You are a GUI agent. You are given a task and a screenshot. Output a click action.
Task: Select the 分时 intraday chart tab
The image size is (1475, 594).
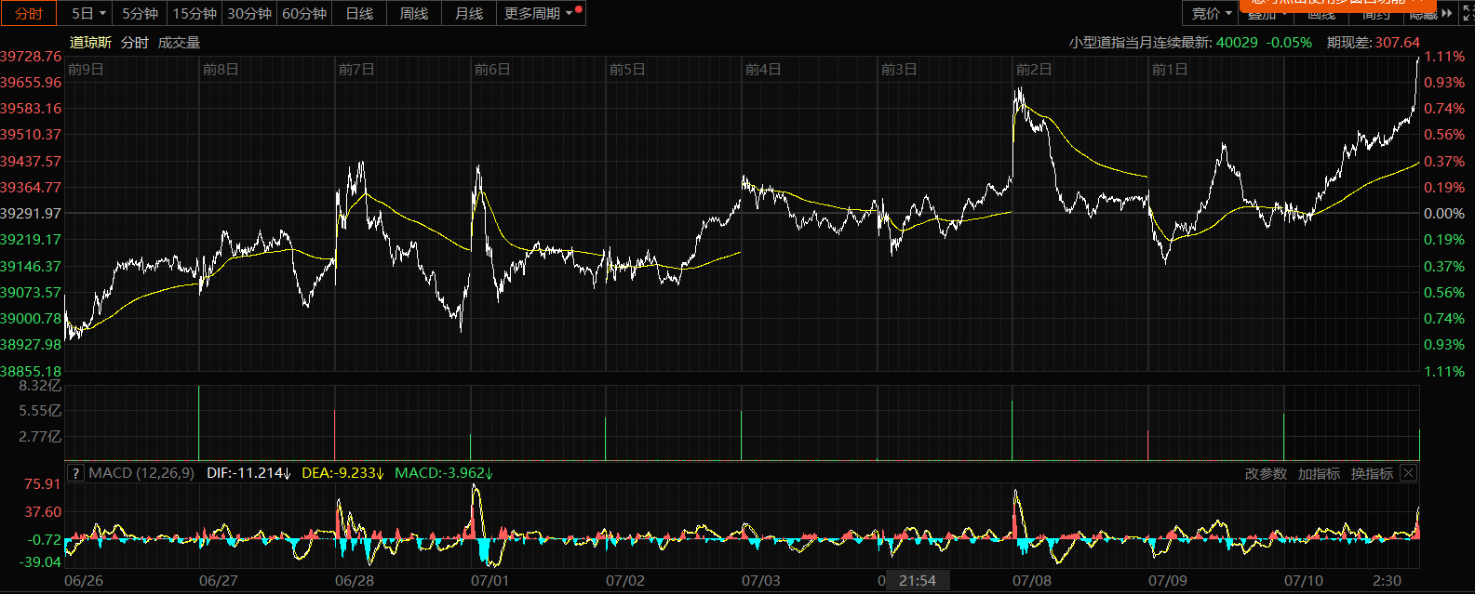29,13
